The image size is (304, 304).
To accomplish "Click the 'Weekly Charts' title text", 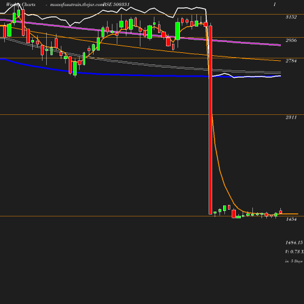I will point(21,4).
